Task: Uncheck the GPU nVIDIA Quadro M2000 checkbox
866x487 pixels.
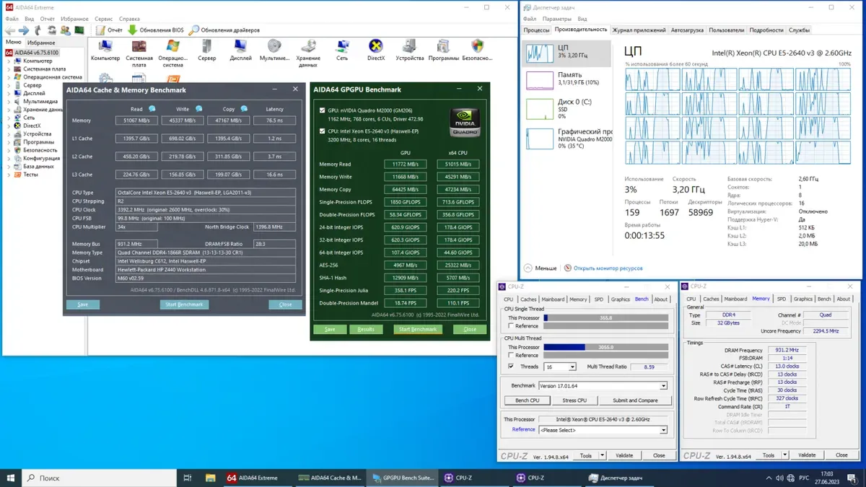Action: pos(322,110)
